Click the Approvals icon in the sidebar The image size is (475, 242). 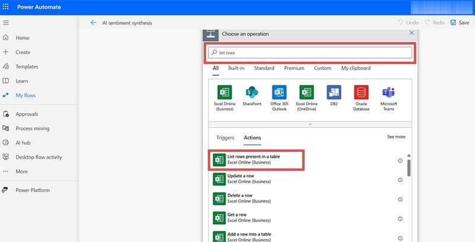(5, 114)
